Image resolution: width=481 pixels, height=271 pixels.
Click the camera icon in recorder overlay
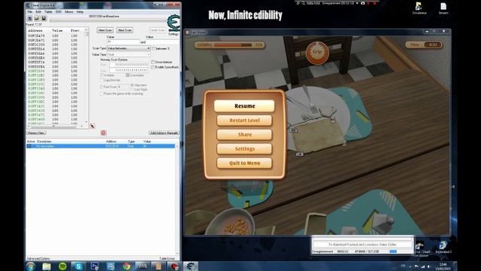[362, 3]
